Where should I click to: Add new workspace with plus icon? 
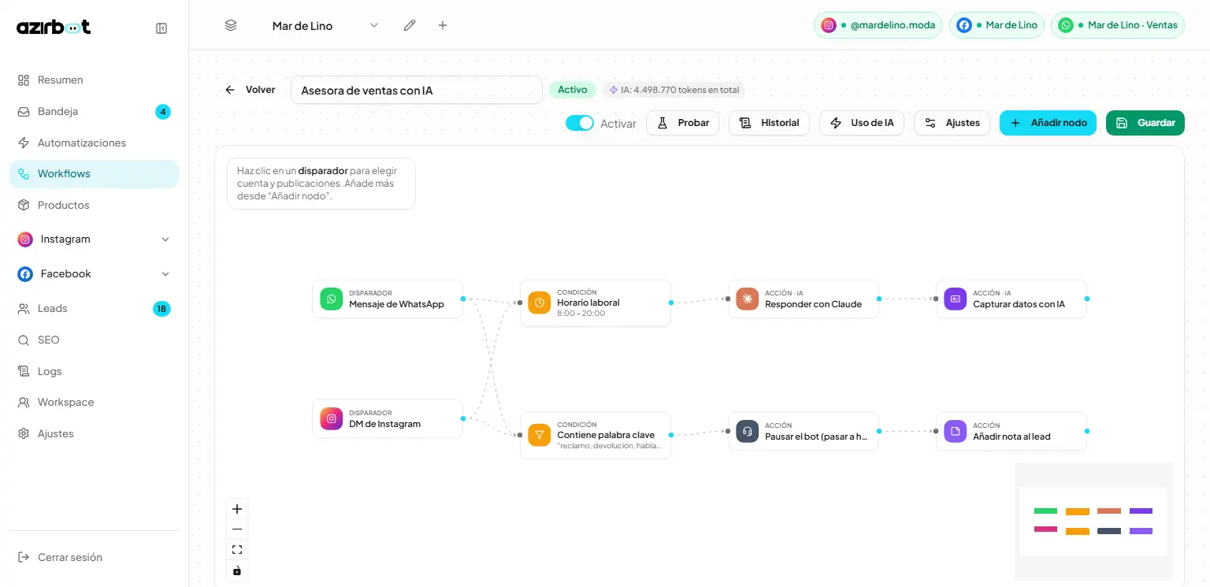pyautogui.click(x=443, y=25)
